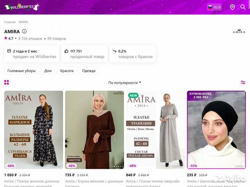The height and width of the screenshot is (187, 250).
Task: Click the thumbs-up sold items icon
Action: coord(66,51)
